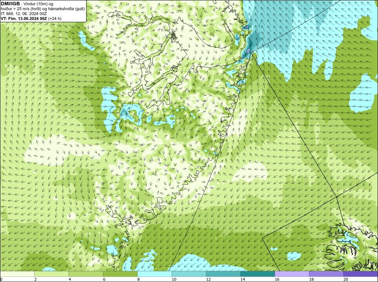Select the 4–6 m/s green legend swatch
The width and height of the screenshot is (378, 282).
coord(86,274)
